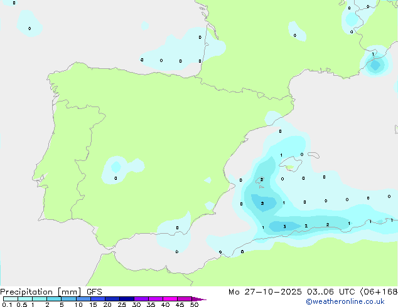398x307 pixels.
Task: Click the '0.5' legend scale label
Action: pos(22,304)
